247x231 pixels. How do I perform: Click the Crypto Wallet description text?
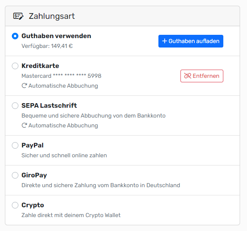[x=71, y=215]
